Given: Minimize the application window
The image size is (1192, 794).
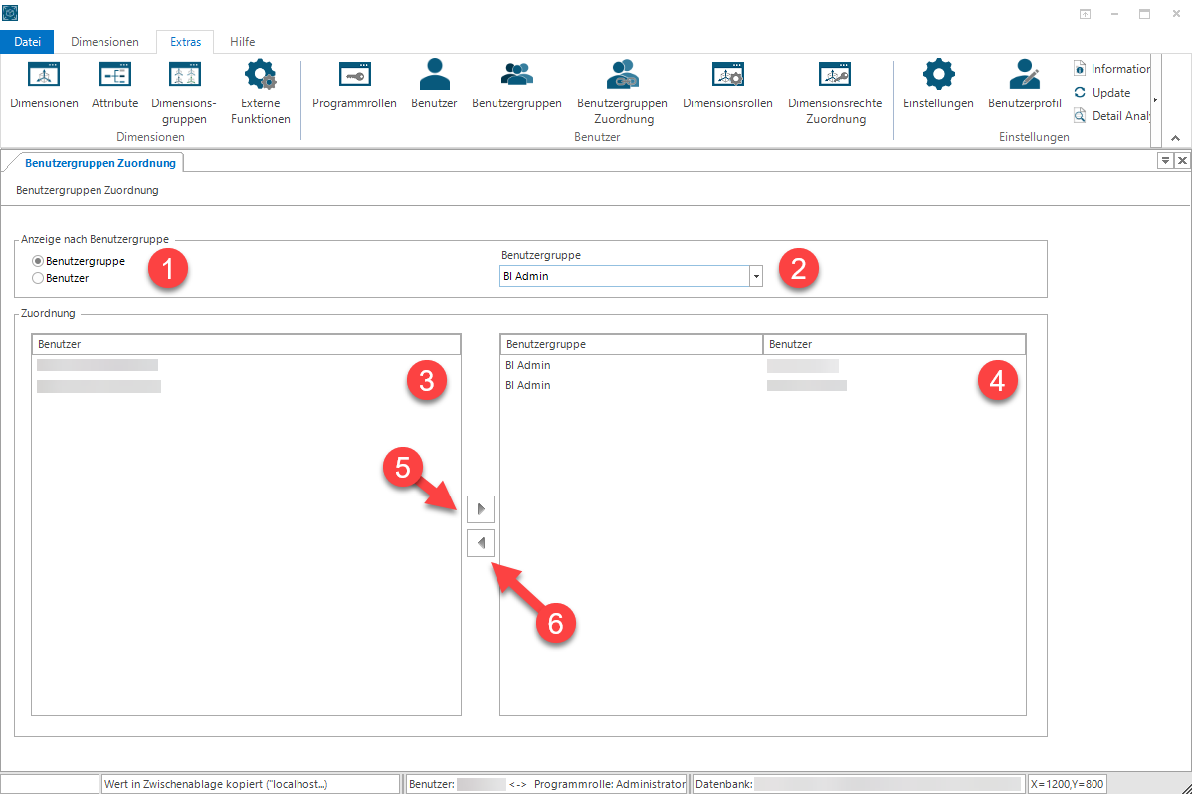Looking at the screenshot, I should [1114, 14].
